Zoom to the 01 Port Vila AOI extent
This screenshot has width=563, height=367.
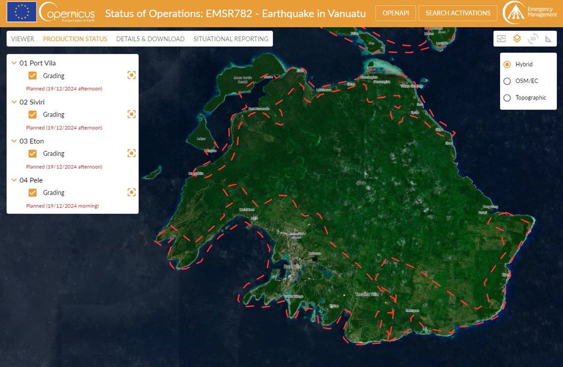131,74
